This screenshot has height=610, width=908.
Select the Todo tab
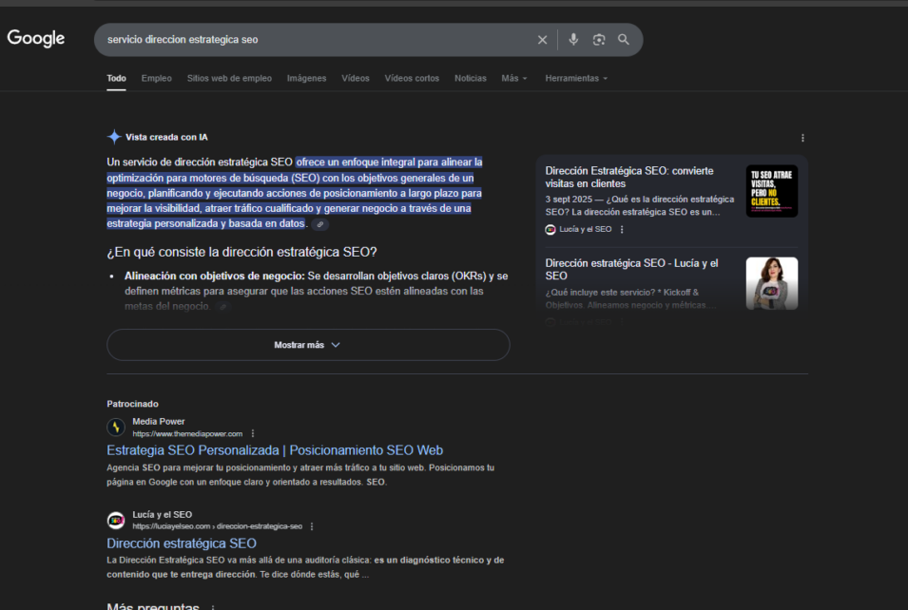click(116, 78)
